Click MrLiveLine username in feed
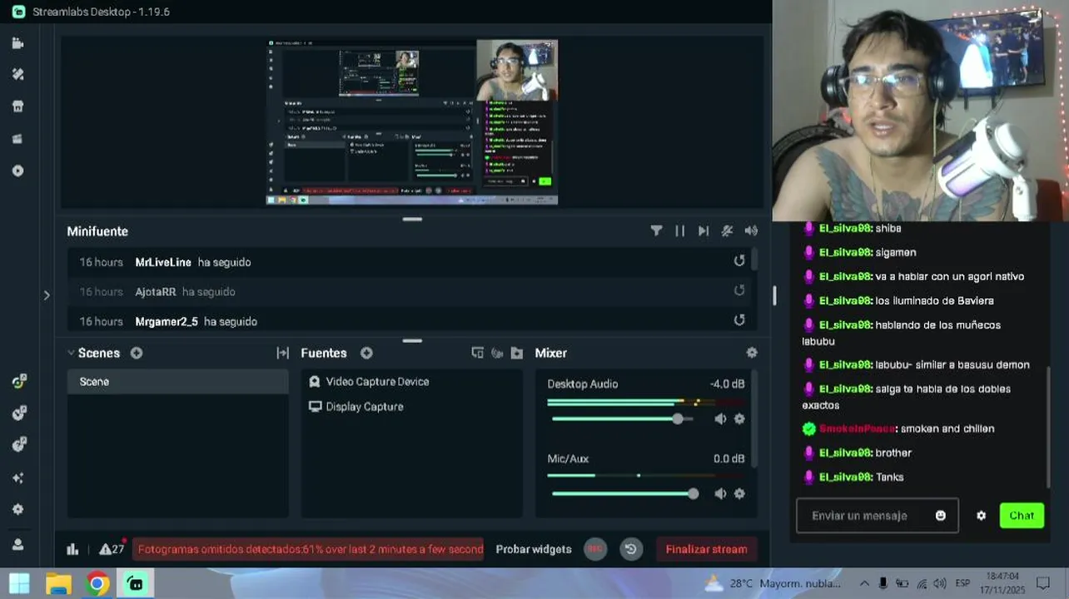1069x599 pixels. point(163,262)
